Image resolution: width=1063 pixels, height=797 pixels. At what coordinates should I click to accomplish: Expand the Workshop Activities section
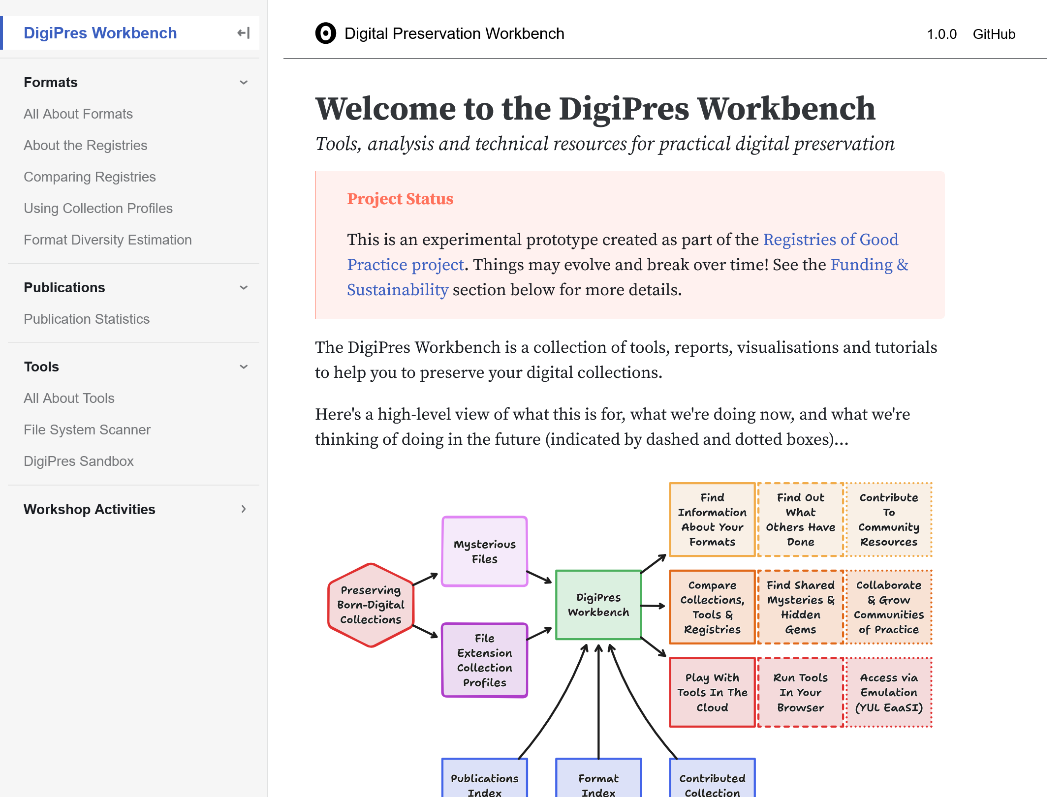pos(244,509)
